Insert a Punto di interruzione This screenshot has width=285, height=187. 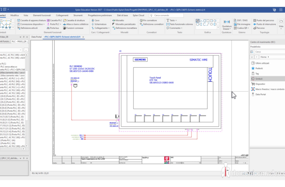(x=265, y=24)
